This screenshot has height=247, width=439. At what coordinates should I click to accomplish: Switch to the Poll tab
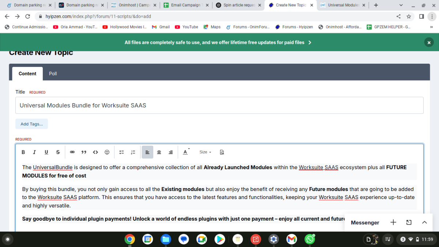[x=53, y=74]
